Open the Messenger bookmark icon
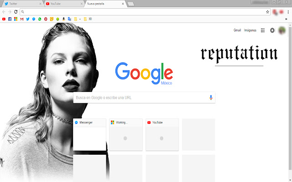This screenshot has height=182, width=292. click(34, 19)
